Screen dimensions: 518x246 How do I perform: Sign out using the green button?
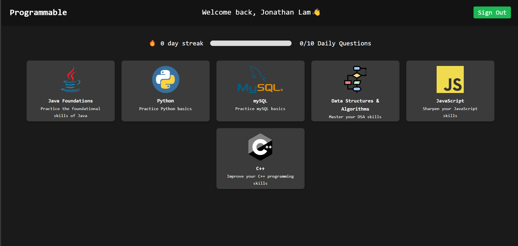[492, 12]
